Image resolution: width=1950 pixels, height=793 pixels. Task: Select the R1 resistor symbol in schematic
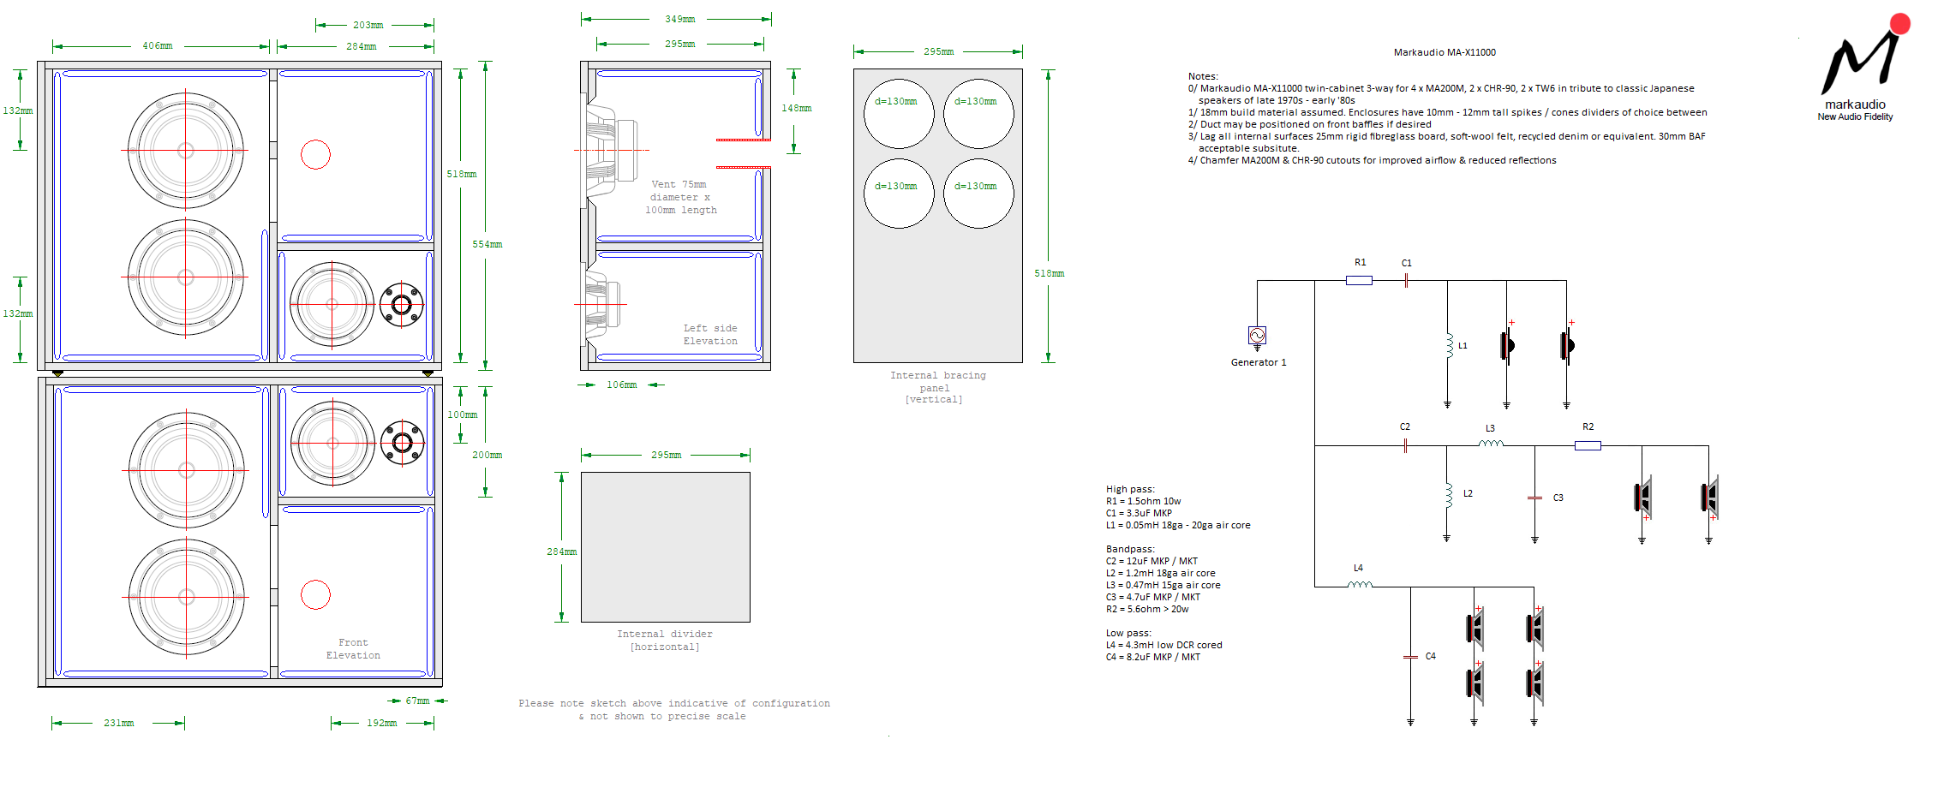[x=1359, y=280]
